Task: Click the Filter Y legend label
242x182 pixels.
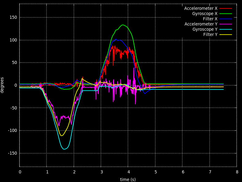Action: click(210, 35)
